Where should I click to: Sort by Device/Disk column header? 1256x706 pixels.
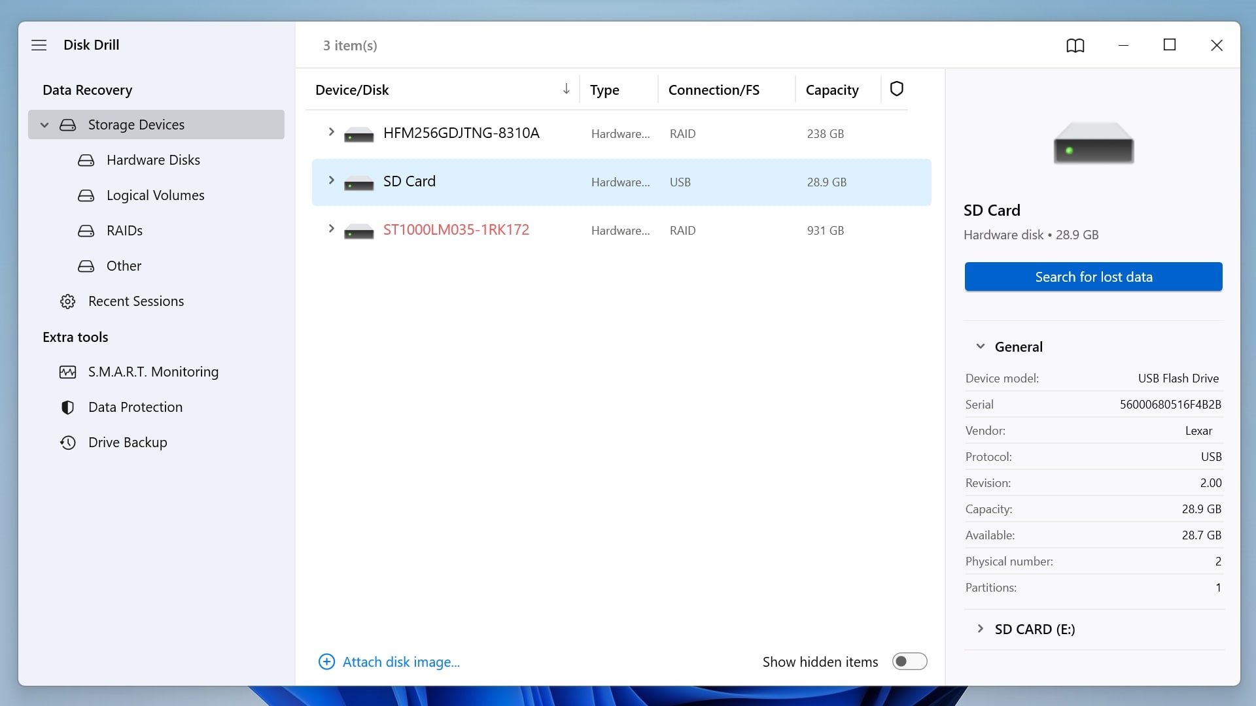point(352,90)
